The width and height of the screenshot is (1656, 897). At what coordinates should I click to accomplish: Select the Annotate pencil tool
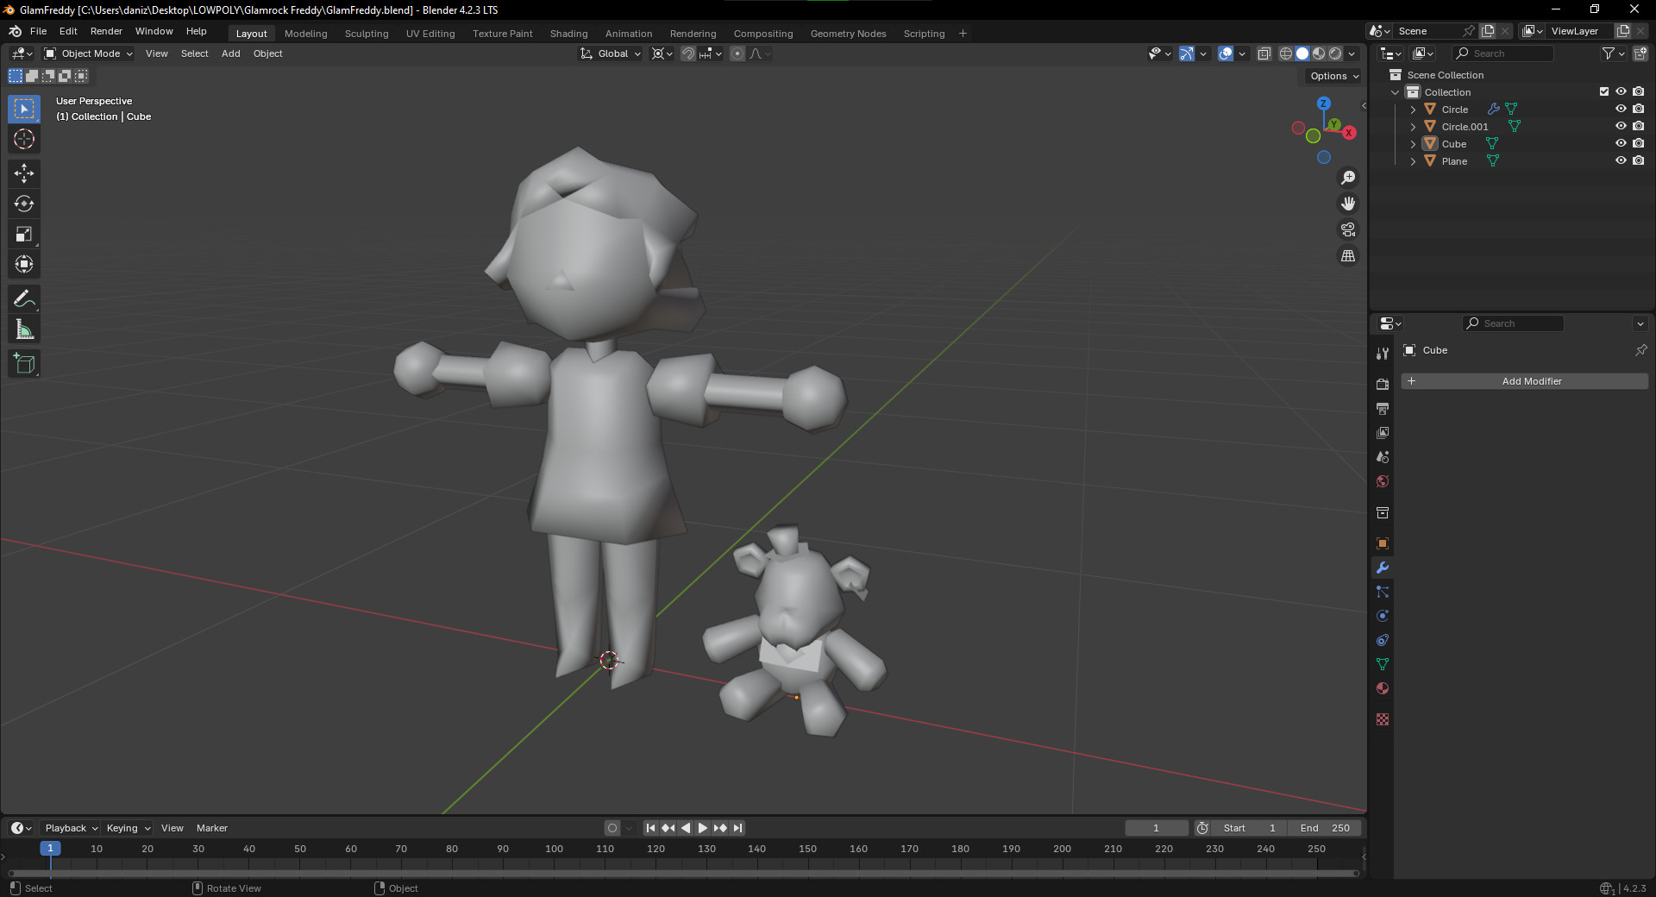24,299
